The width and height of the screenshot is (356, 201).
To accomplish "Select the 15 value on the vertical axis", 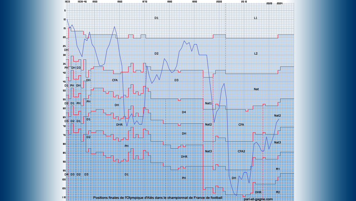I will tap(64, 28).
